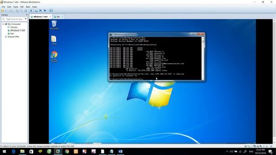Click the VMware view scroll down arrow
This screenshot has height=155, width=276.
274,143
